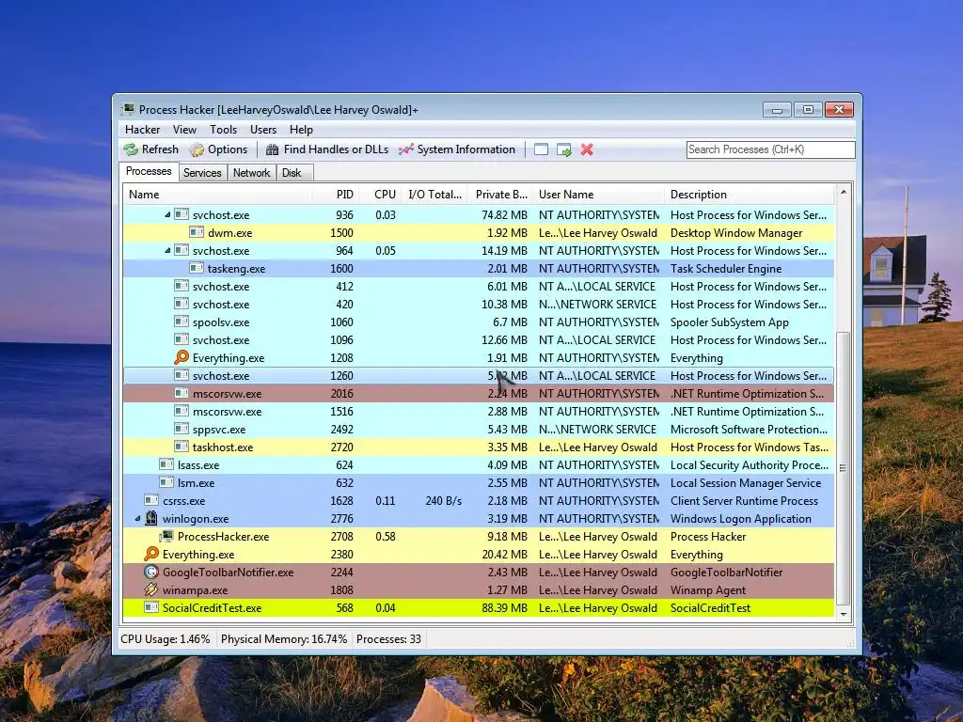Image resolution: width=963 pixels, height=722 pixels.
Task: Select the Processes tab
Action: point(149,171)
